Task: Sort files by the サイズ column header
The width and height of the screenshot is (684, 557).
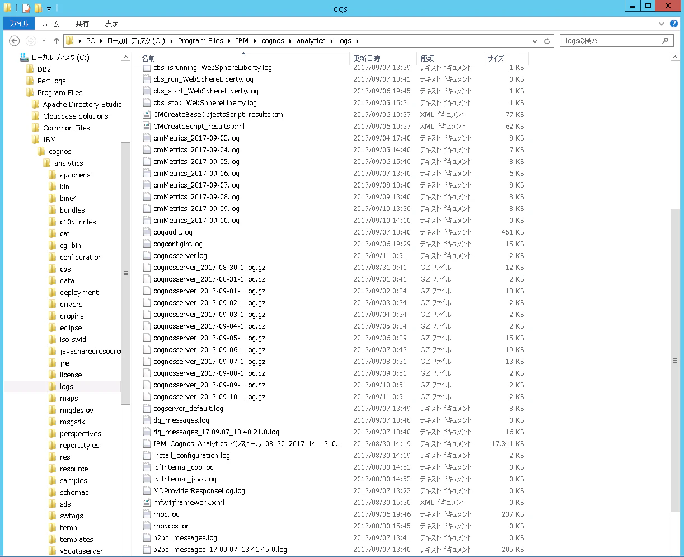Action: tap(506, 58)
